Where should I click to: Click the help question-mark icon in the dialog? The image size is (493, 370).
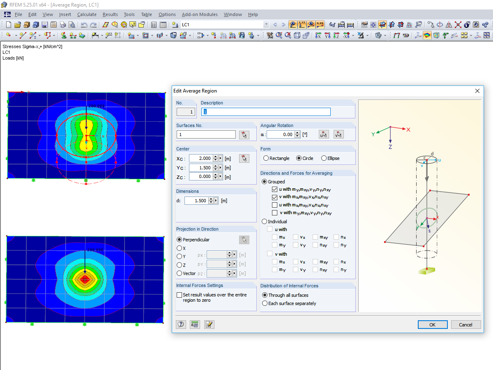[181, 324]
